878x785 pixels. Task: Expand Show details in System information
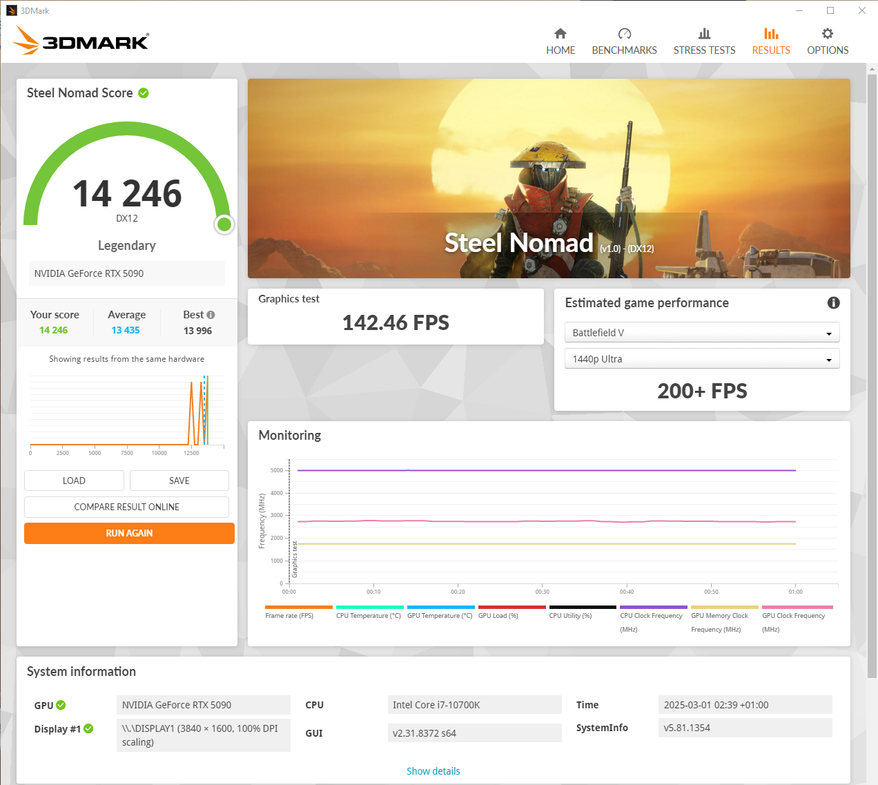[x=433, y=771]
